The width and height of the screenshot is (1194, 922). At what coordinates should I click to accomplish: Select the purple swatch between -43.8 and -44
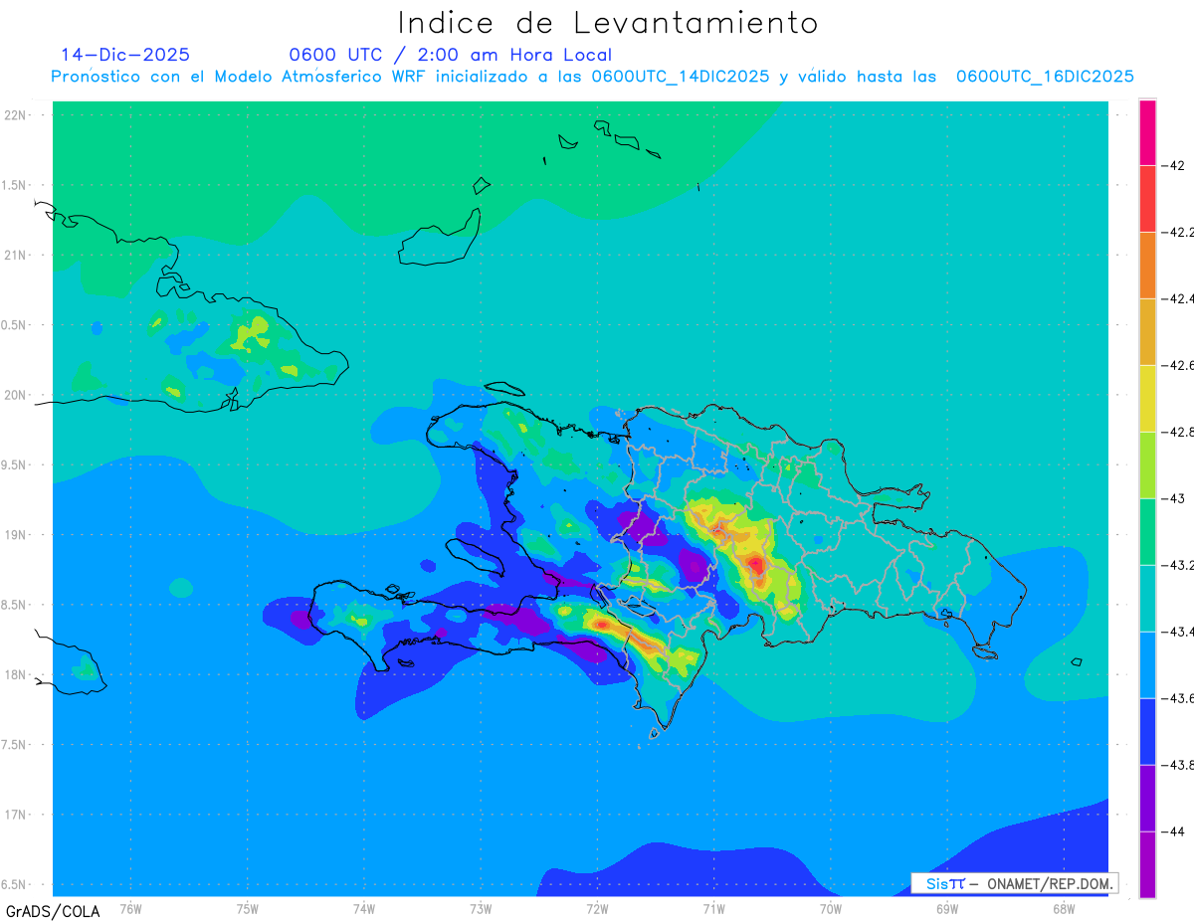coord(1147,799)
